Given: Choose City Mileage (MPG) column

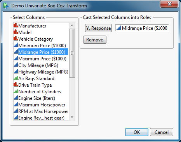Looking at the screenshot, I should pyautogui.click(x=38, y=65).
